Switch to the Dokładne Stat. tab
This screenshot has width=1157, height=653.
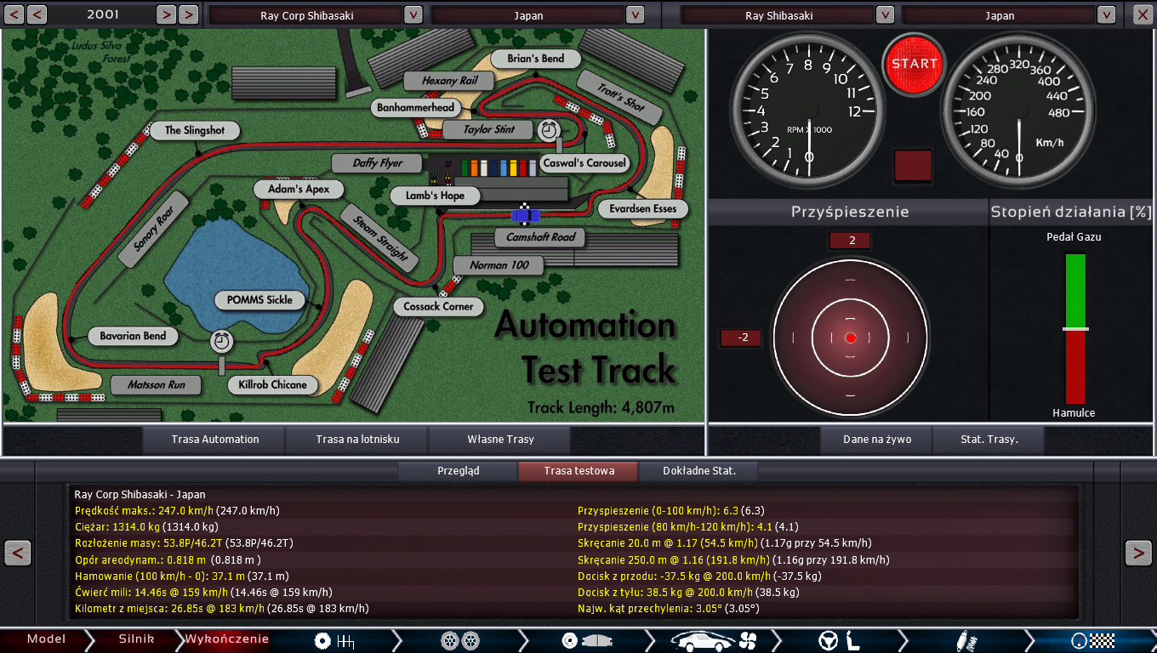pos(698,471)
